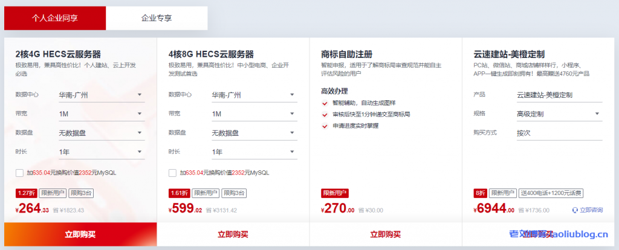Select 个人企业同享 tab
Viewport: 619px width, 250px height.
pos(55,18)
